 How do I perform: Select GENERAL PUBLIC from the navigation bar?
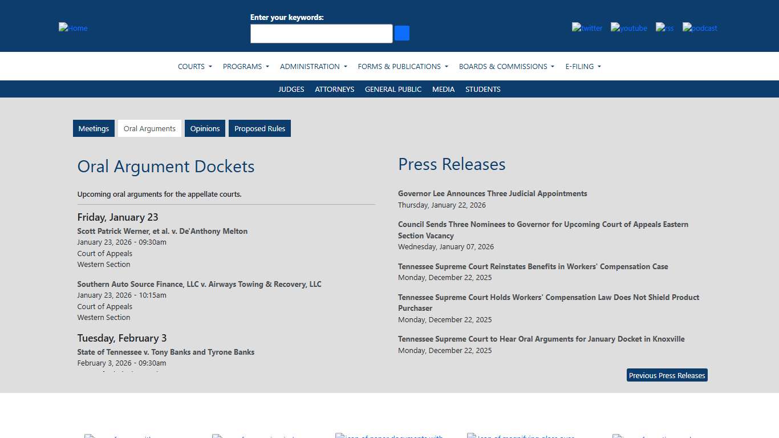point(393,89)
